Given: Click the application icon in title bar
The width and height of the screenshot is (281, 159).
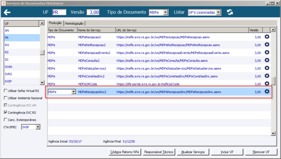Looking at the screenshot, I should [x=4, y=3].
